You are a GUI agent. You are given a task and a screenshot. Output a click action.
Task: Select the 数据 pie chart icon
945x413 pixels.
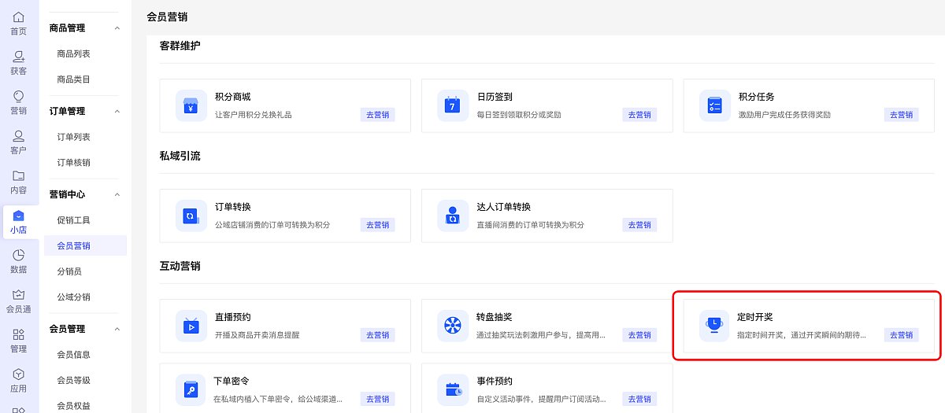pyautogui.click(x=18, y=255)
